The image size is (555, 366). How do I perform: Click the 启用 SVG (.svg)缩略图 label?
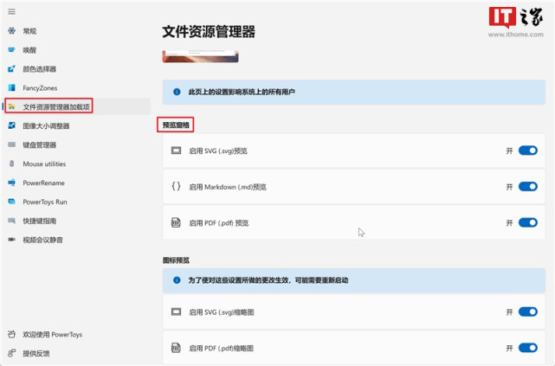(222, 312)
